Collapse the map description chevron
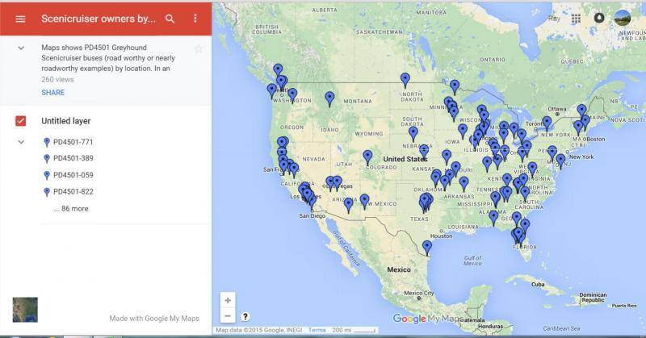The width and height of the screenshot is (646, 338). tap(21, 48)
